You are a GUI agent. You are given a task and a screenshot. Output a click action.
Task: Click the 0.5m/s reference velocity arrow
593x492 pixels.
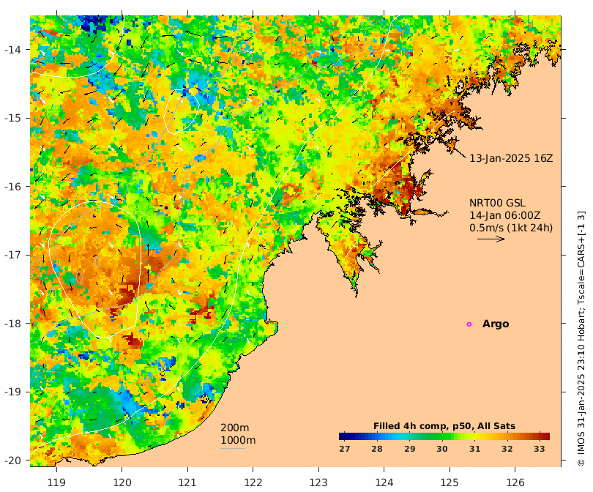point(491,239)
